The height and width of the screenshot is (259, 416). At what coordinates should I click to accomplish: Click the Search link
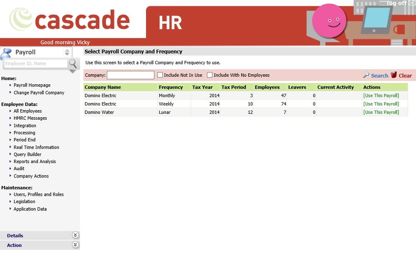(x=379, y=75)
